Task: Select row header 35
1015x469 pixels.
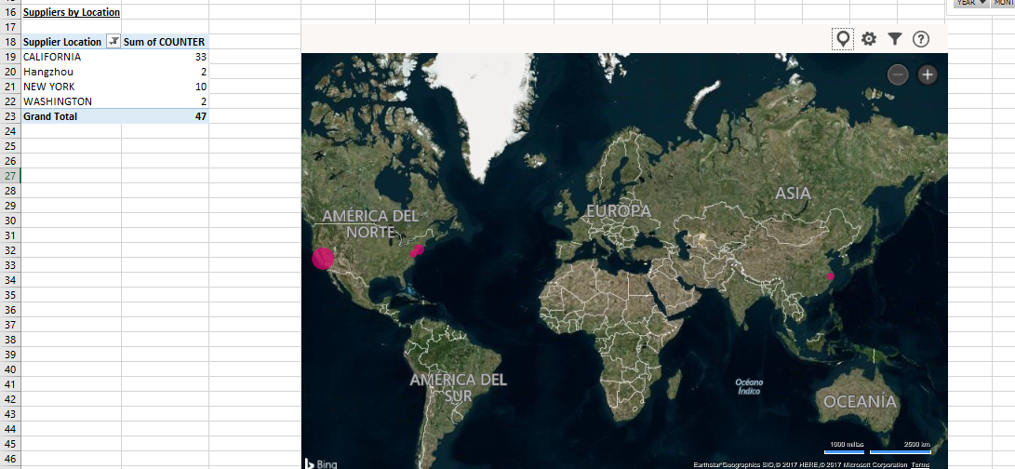Action: [9, 295]
